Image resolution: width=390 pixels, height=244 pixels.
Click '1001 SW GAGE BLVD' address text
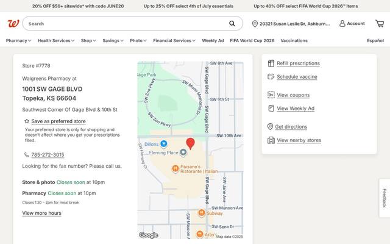click(52, 89)
